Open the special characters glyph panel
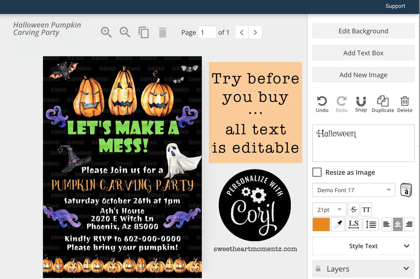Viewport: 420px width, 279px height. click(406, 190)
